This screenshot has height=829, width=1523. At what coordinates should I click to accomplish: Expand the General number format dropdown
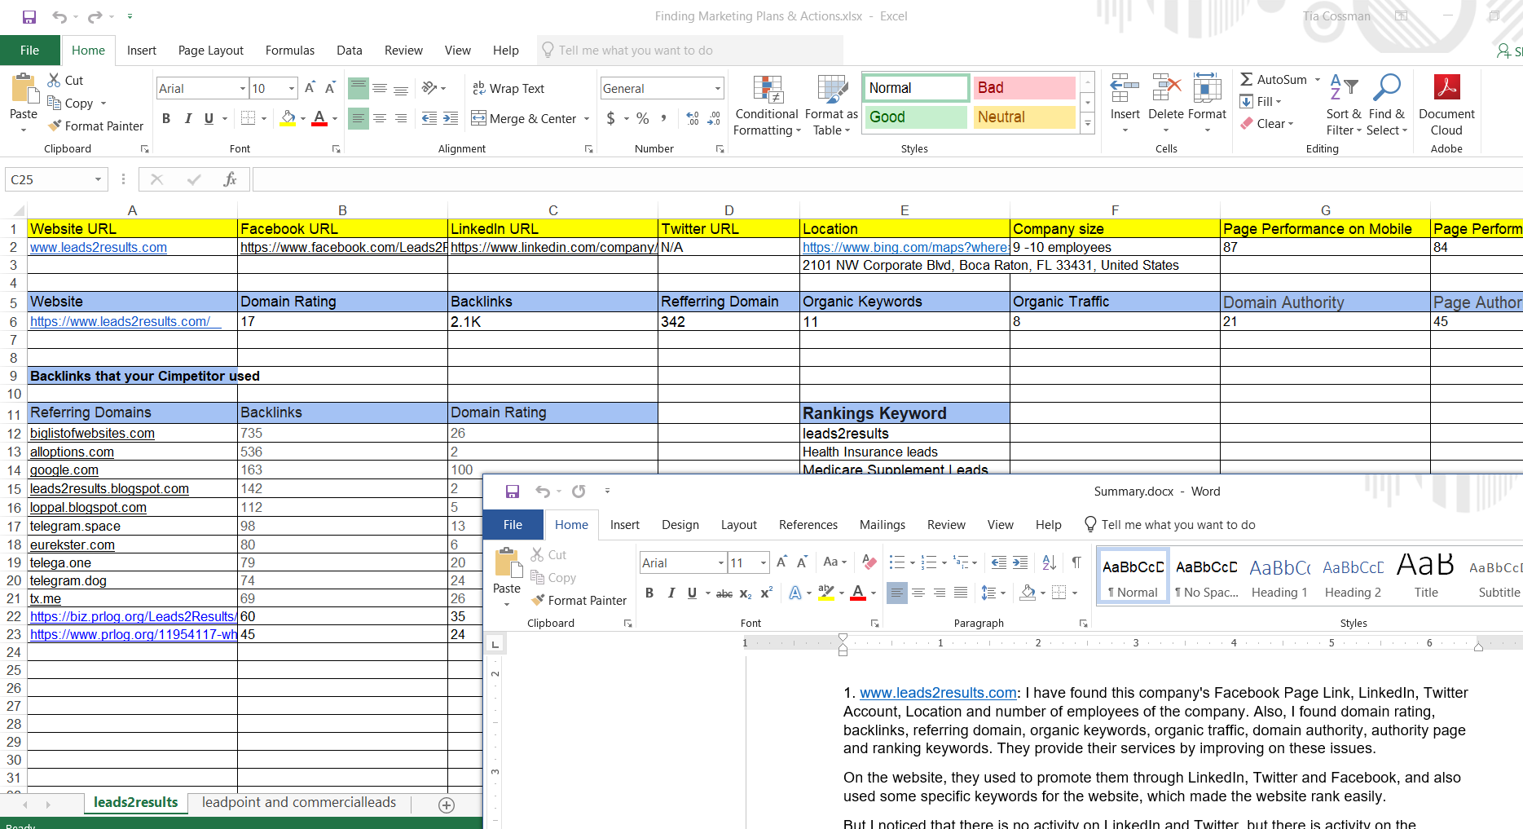[x=718, y=88]
